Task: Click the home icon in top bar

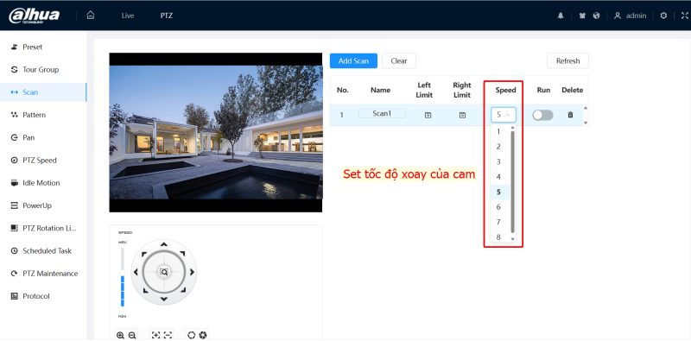Action: click(x=91, y=16)
